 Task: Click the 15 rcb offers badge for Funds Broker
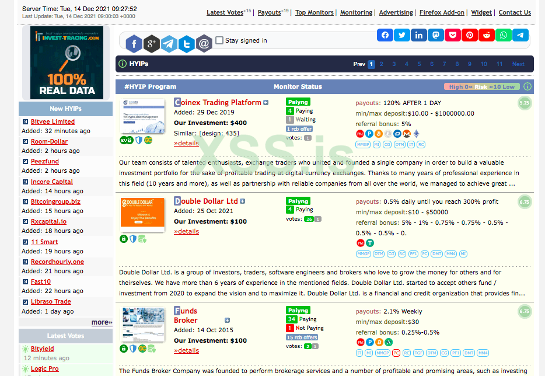coord(302,337)
